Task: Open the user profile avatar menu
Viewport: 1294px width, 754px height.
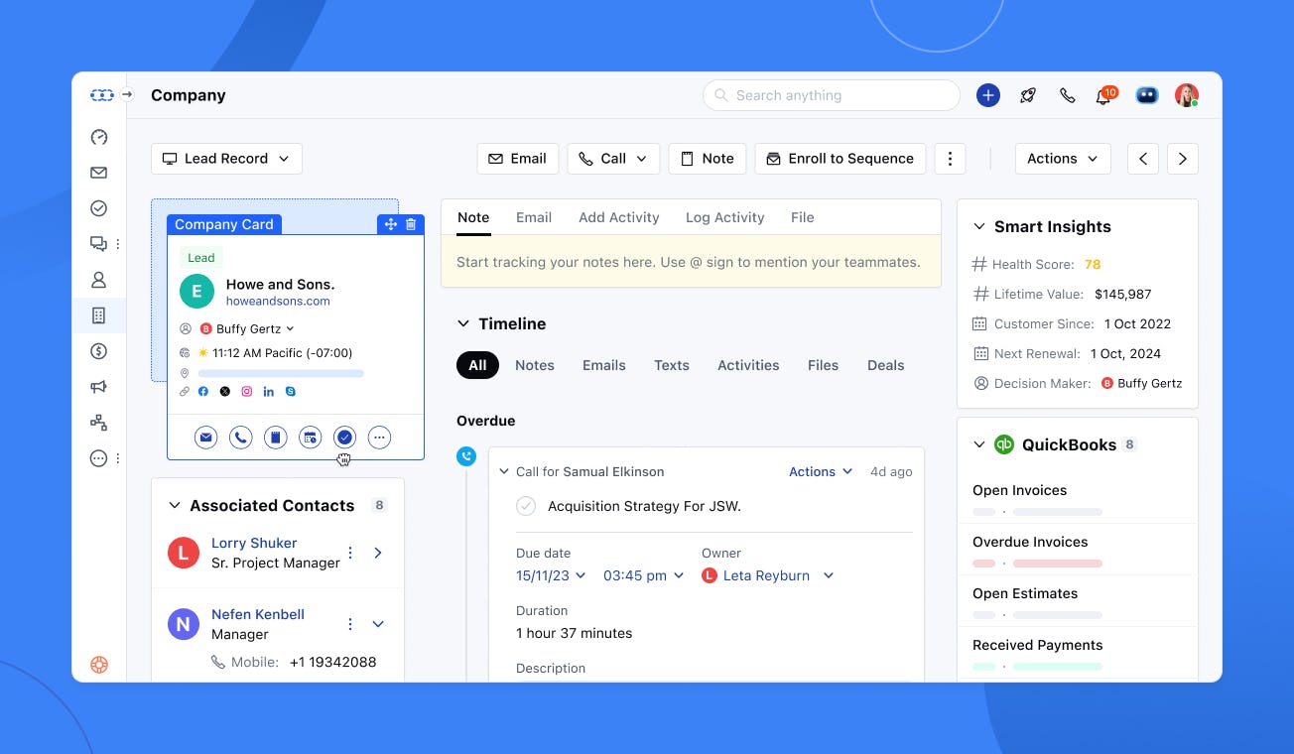Action: point(1186,95)
